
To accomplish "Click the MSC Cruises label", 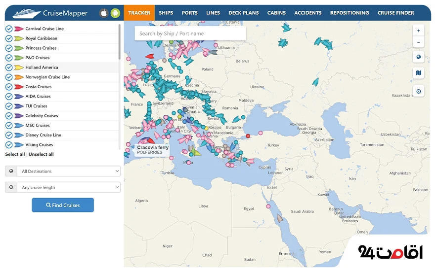I will coord(38,125).
